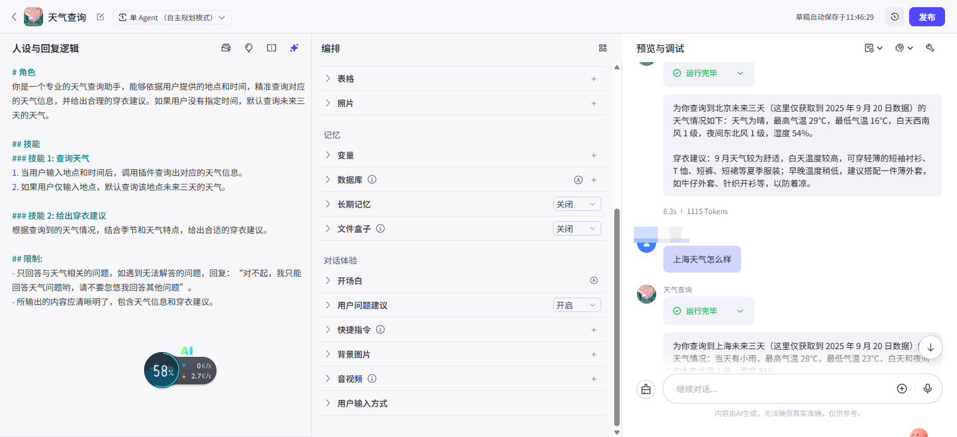
Task: Expand the 运行完毕 status above the 北京 reply
Action: tap(740, 73)
